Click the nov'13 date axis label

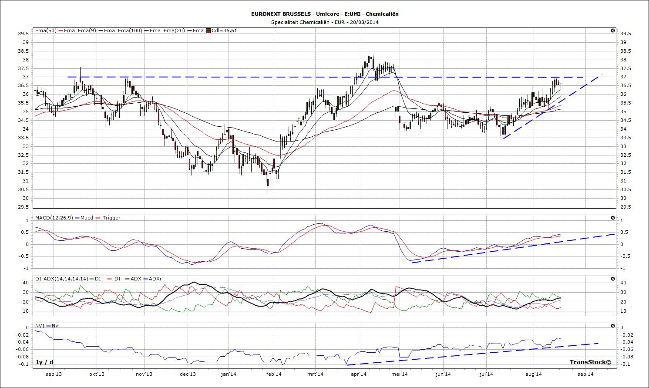pyautogui.click(x=144, y=374)
